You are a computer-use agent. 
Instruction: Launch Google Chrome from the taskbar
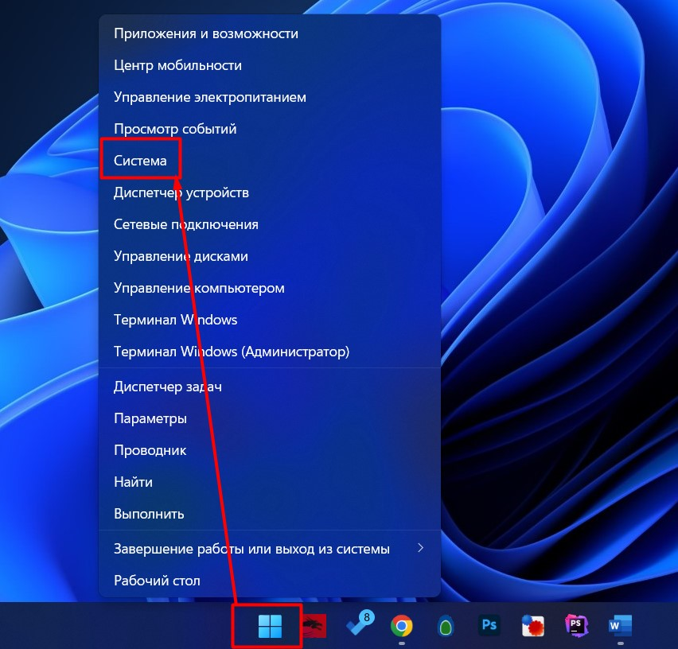pyautogui.click(x=402, y=626)
